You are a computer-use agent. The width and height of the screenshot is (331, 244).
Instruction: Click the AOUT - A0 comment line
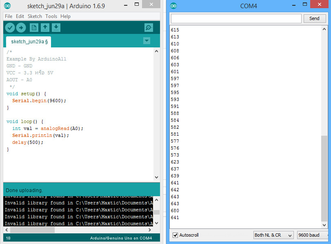19,80
